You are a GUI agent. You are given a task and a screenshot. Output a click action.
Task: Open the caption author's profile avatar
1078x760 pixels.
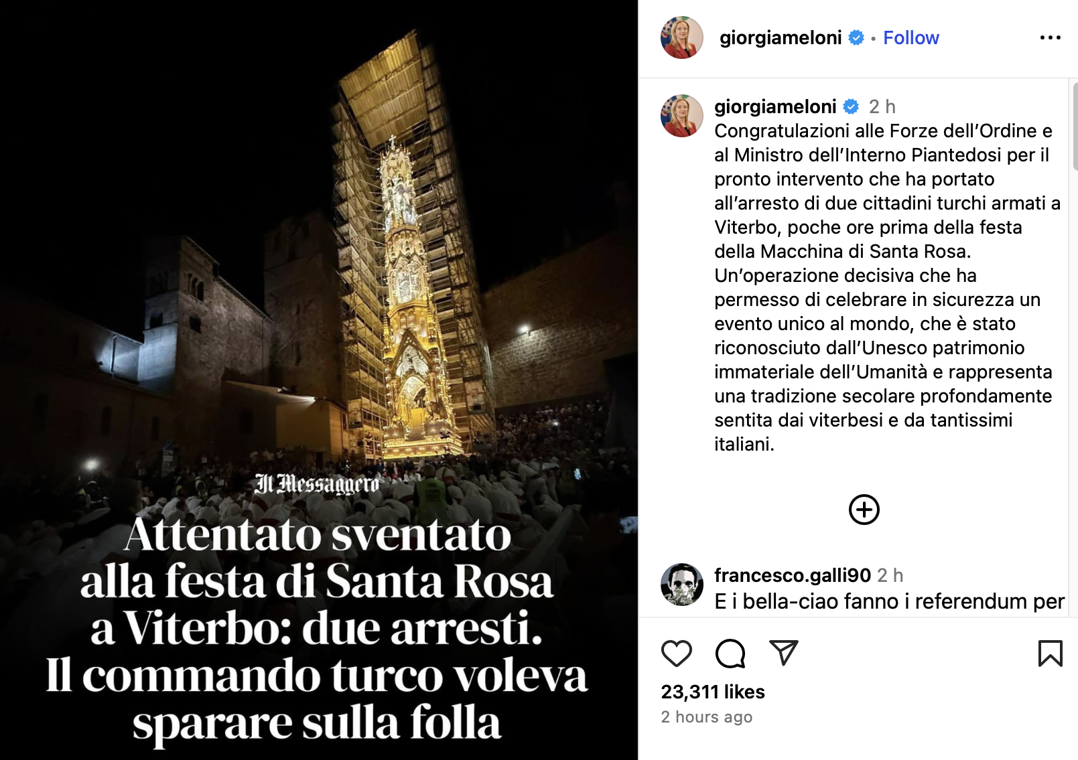(x=681, y=116)
